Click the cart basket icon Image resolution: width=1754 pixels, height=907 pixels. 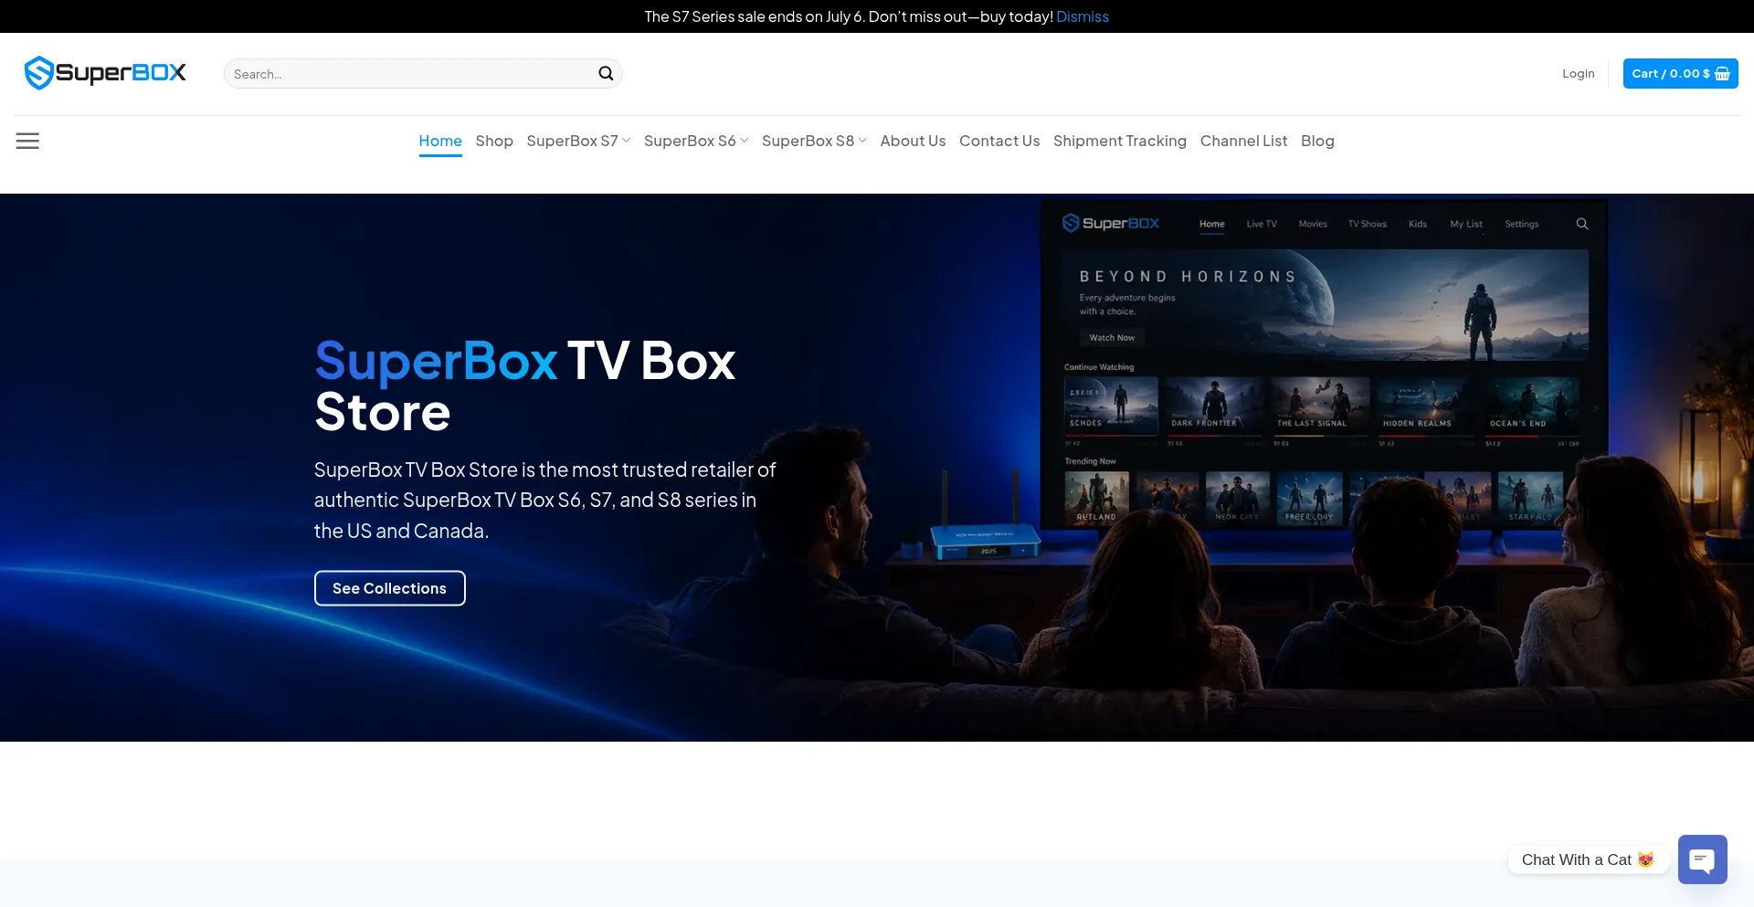coord(1722,74)
